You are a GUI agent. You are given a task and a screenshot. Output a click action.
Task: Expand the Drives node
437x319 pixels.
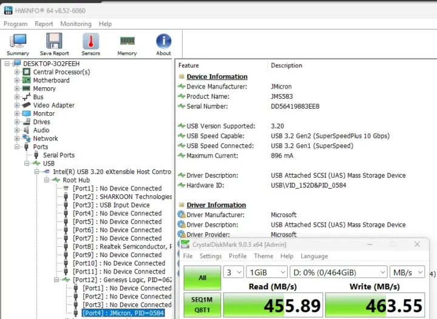pyautogui.click(x=17, y=122)
